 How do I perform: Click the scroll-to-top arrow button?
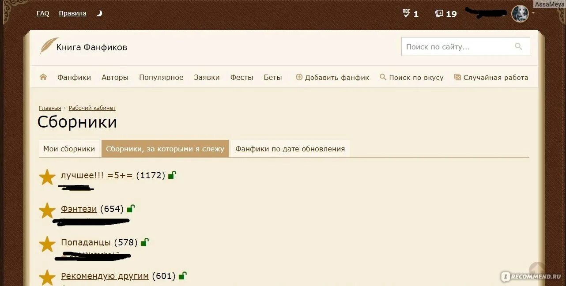[537, 270]
